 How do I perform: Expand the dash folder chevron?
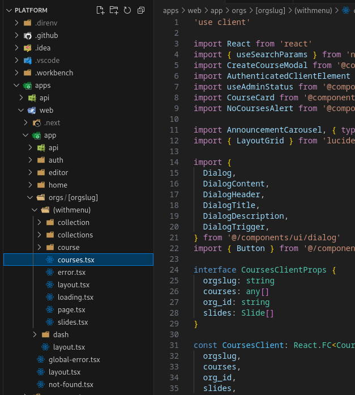tap(35, 334)
